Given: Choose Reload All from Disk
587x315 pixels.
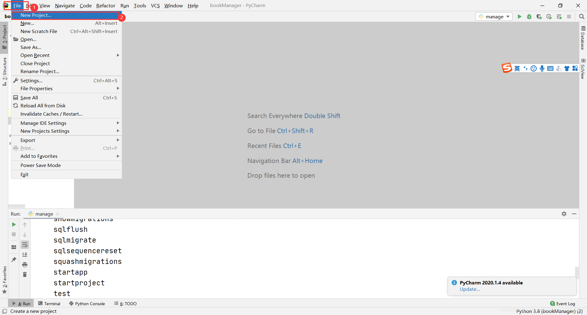Looking at the screenshot, I should click(x=67, y=106).
